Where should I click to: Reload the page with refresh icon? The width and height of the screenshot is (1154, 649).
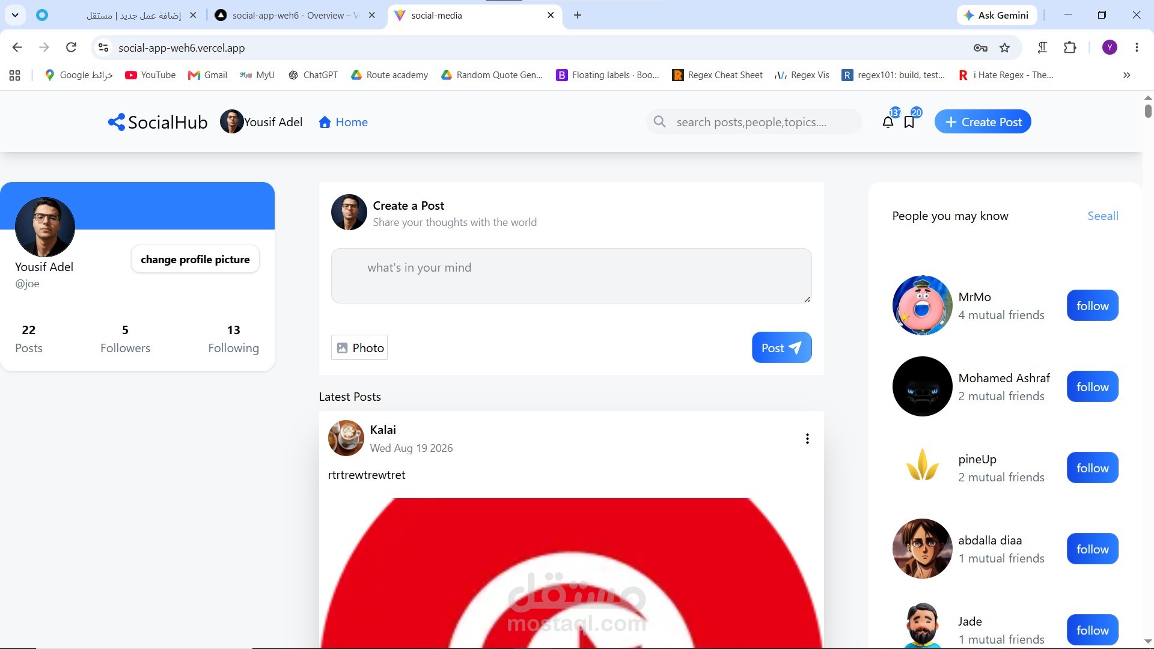point(71,47)
